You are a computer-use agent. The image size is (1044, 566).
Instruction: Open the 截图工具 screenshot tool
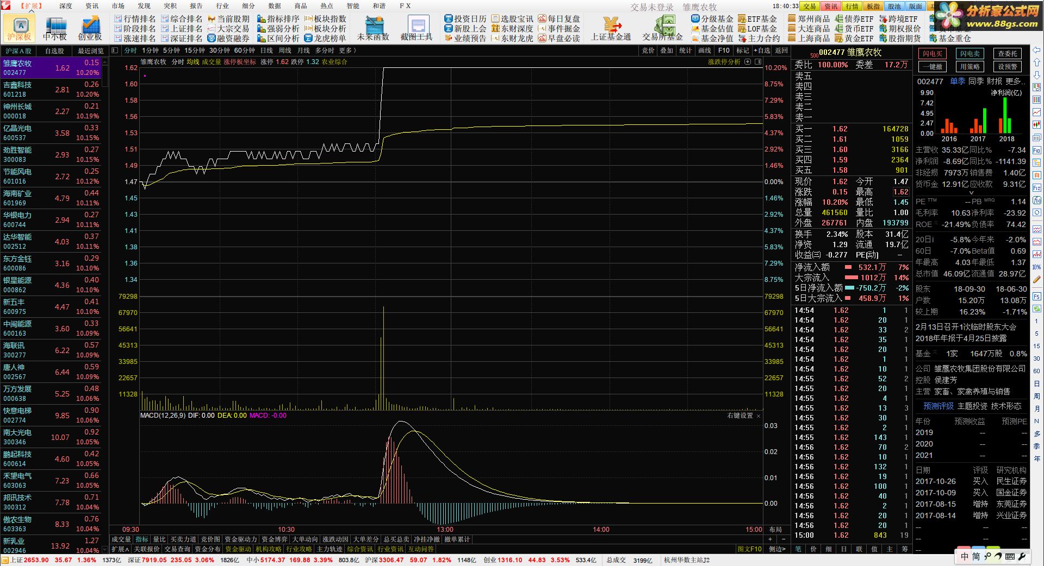(x=417, y=28)
